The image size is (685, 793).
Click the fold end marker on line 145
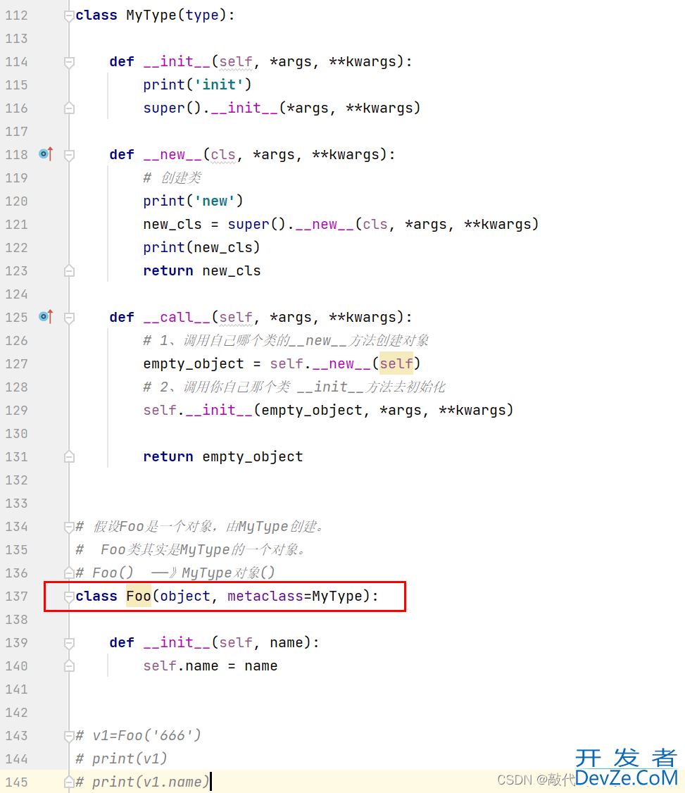point(69,782)
